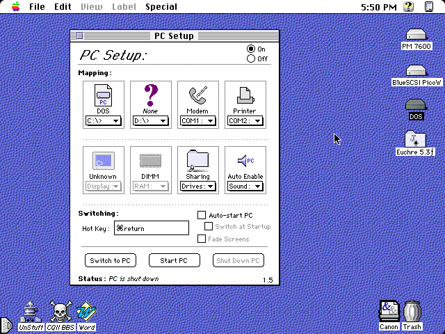445x334 pixels.
Task: Click the DOS drive mapping icon
Action: 104,95
